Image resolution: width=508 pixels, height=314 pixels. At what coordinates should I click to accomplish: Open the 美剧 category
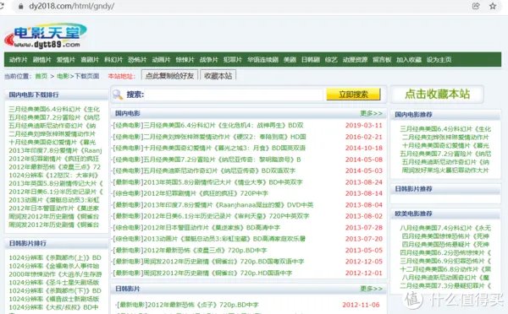pos(290,60)
